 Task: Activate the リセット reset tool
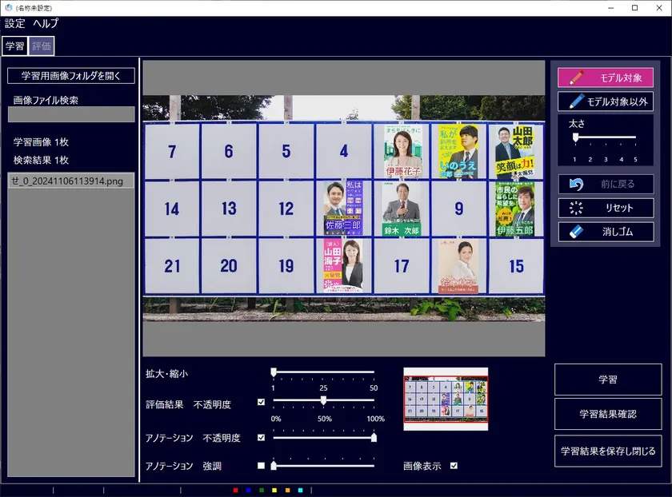click(608, 208)
